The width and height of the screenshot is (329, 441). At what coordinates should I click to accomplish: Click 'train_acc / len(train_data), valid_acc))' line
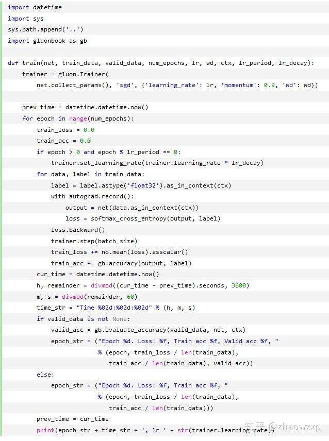click(x=180, y=364)
